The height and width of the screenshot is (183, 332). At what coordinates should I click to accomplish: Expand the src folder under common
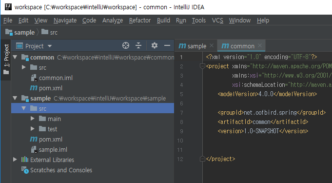pyautogui.click(x=24, y=67)
